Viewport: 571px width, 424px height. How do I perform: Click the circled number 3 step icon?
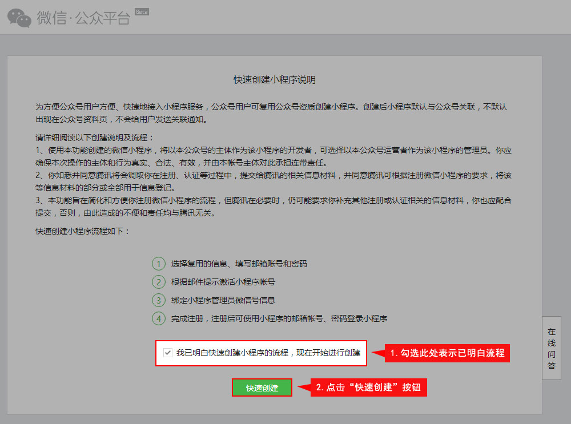point(158,300)
